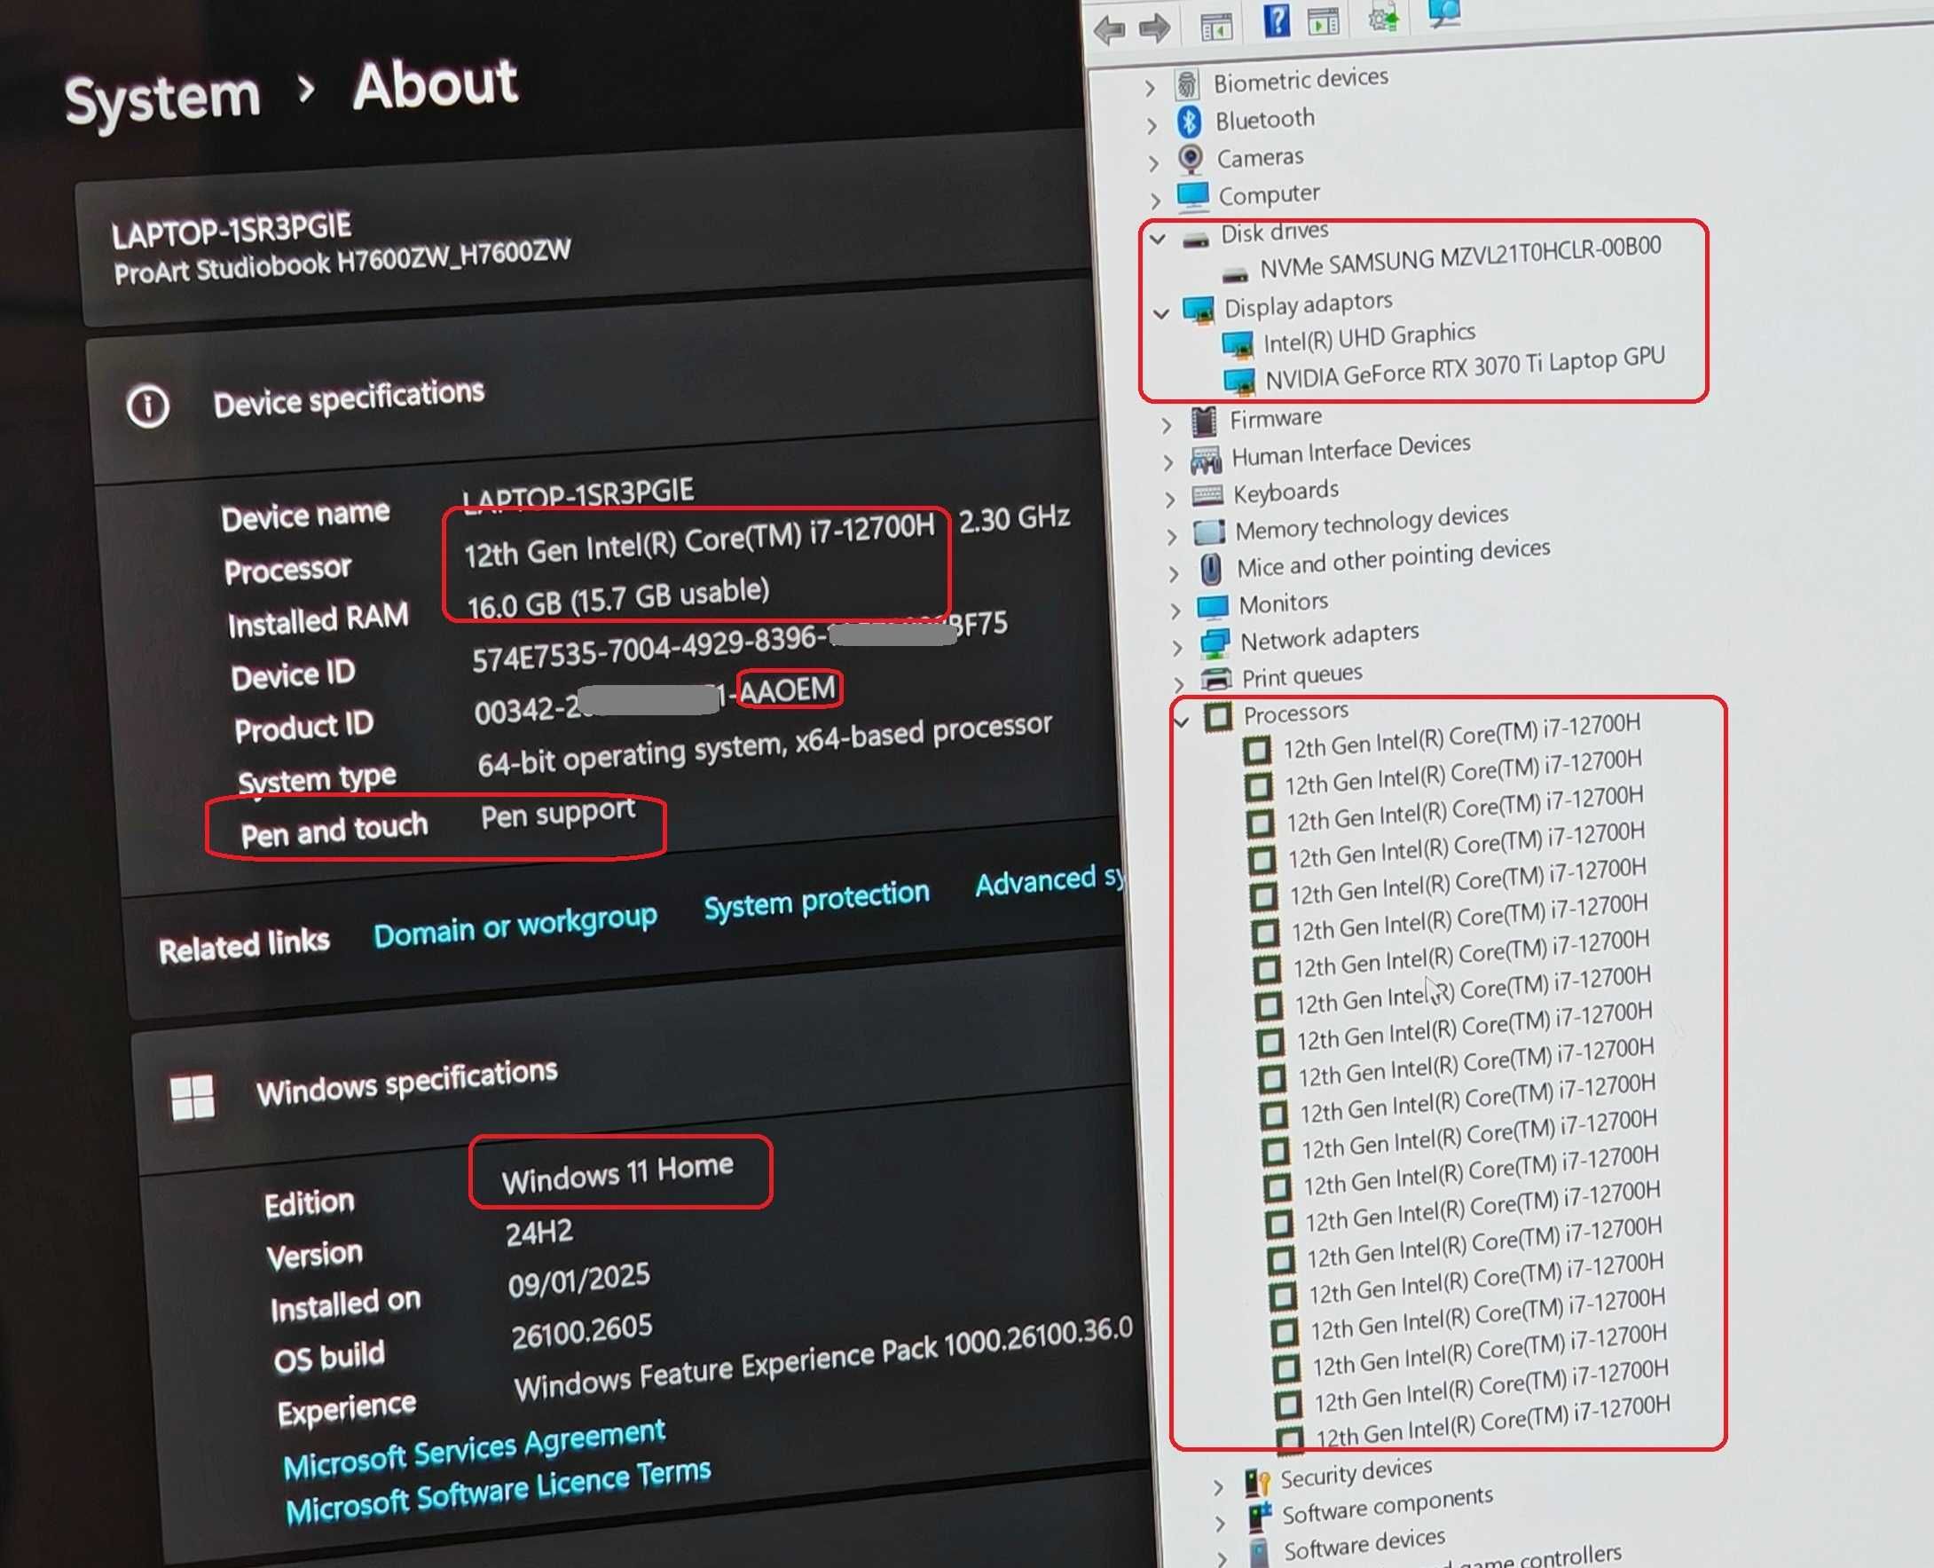The image size is (1934, 1568).
Task: Click the Windows logo beside Windows specifications
Action: pyautogui.click(x=193, y=1097)
